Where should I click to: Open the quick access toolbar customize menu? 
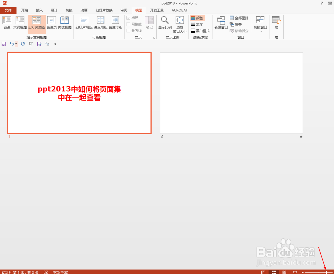55,44
